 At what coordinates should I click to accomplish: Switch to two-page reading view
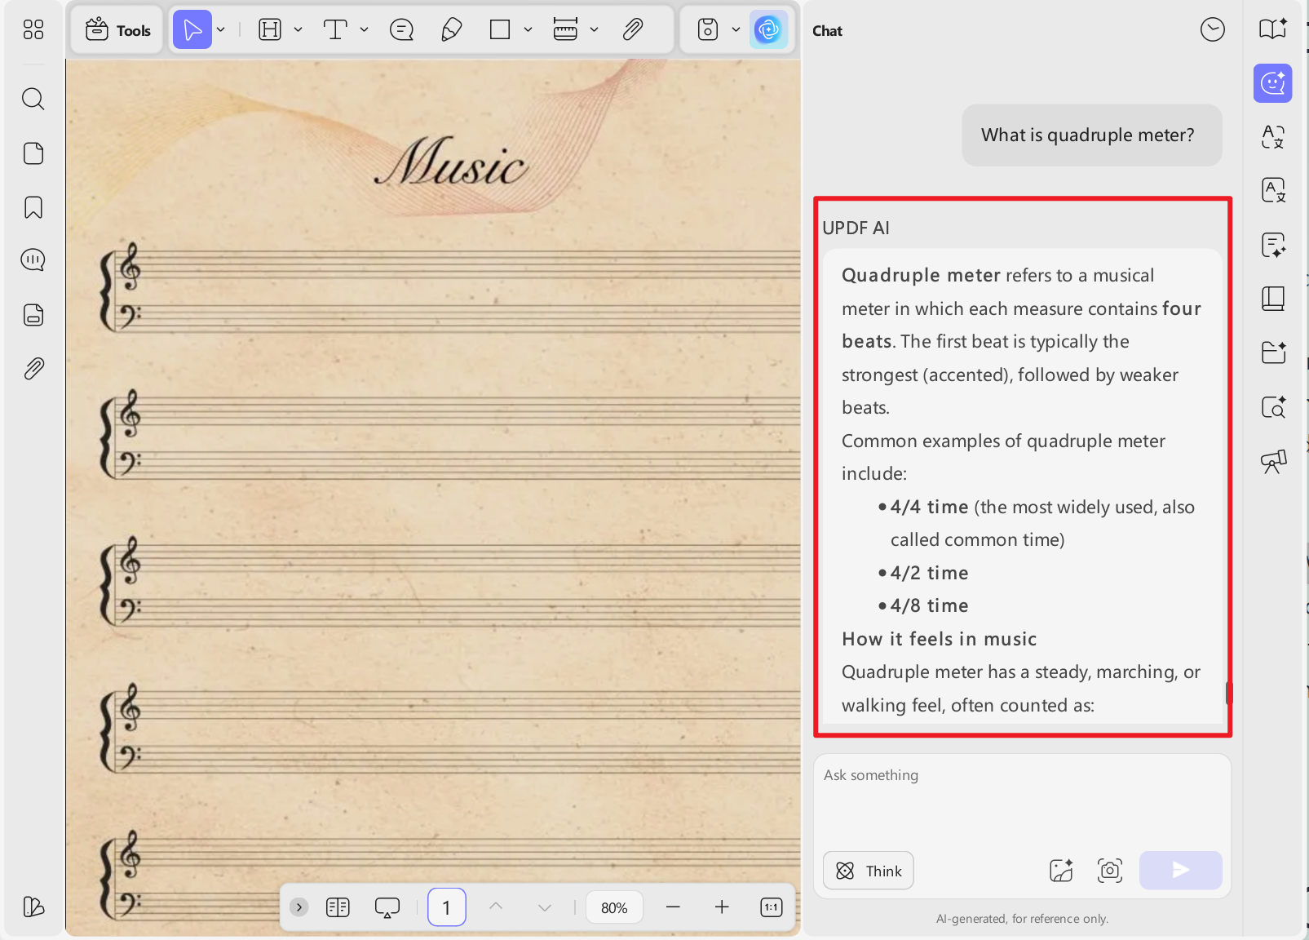pos(338,907)
